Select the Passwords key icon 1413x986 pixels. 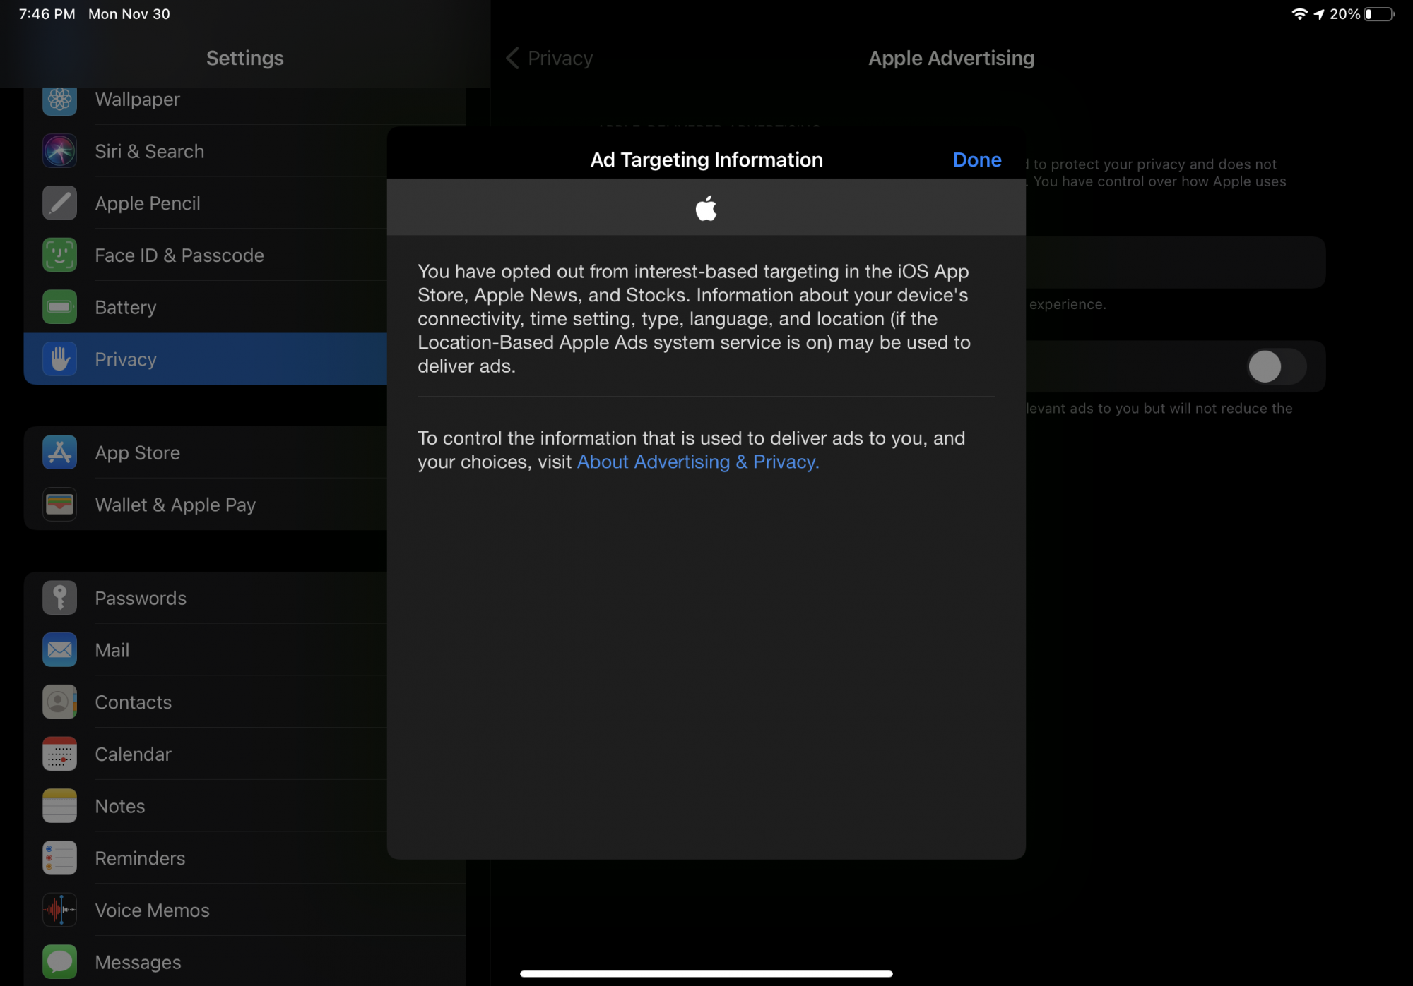59,598
